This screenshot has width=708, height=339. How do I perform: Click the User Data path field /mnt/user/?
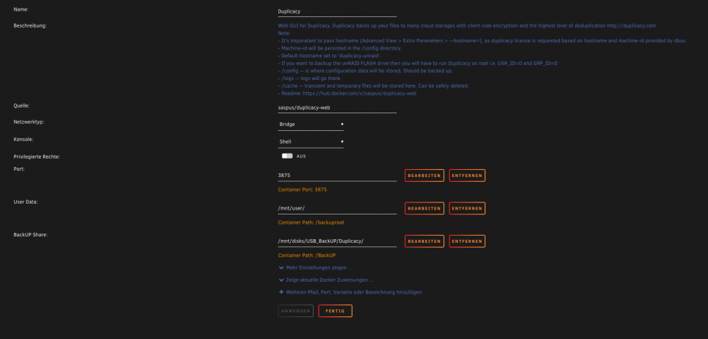click(337, 208)
